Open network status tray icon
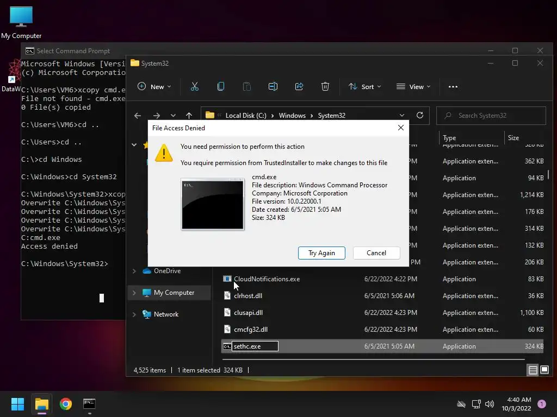 click(476, 404)
